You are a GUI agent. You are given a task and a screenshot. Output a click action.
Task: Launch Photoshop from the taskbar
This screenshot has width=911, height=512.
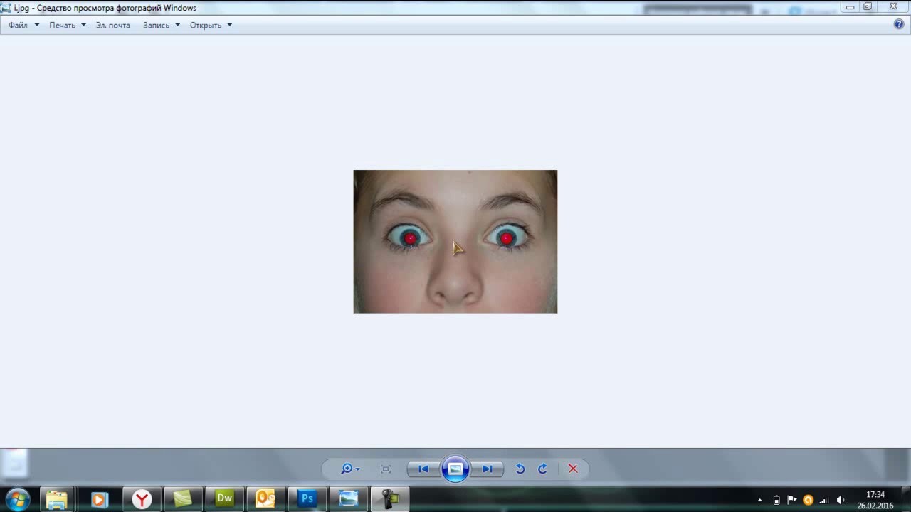tap(307, 499)
